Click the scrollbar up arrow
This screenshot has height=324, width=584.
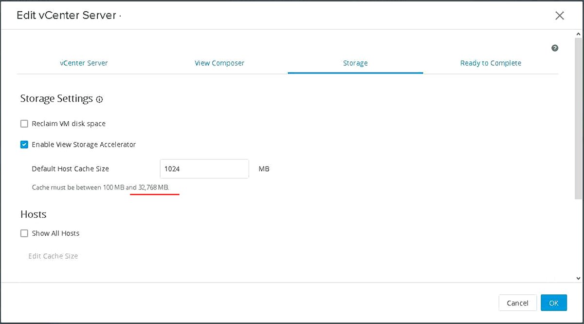tap(578, 34)
